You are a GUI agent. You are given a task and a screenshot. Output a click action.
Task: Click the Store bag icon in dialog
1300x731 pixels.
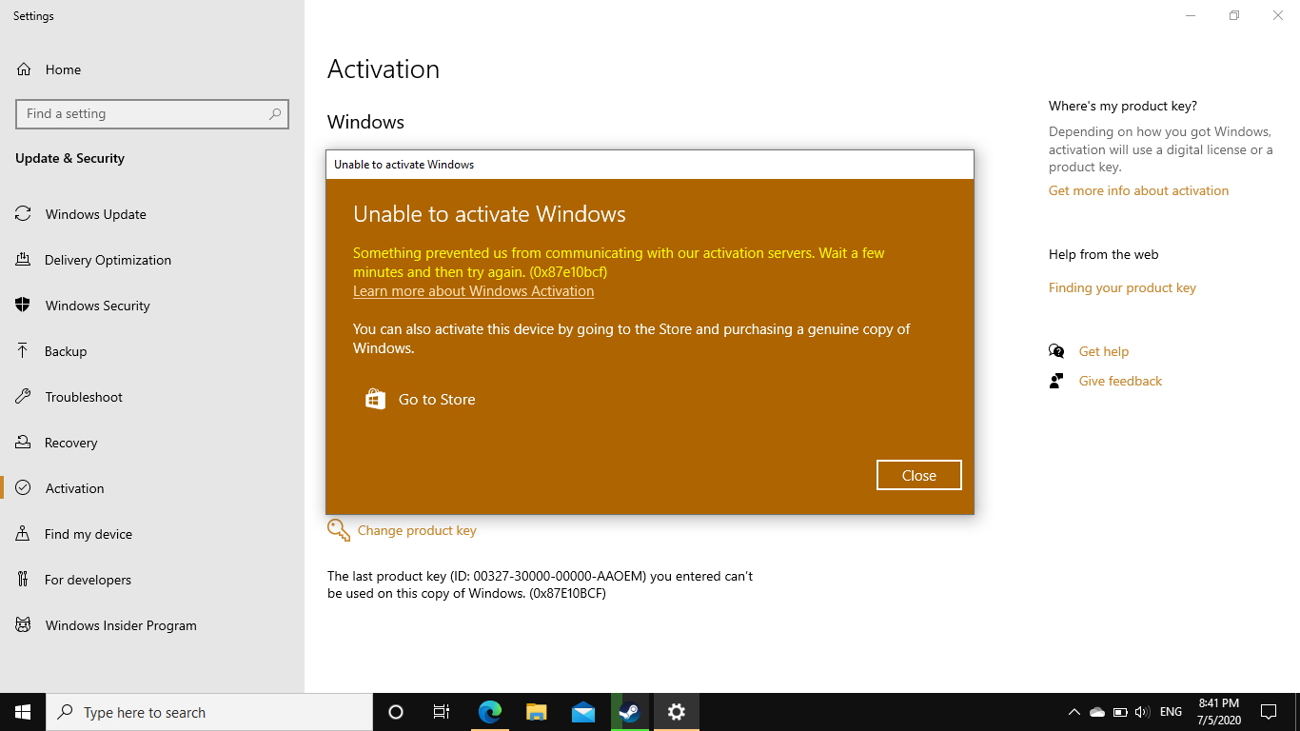point(376,399)
